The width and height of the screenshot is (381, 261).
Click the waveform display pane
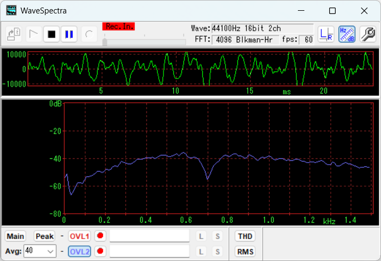tap(190, 72)
